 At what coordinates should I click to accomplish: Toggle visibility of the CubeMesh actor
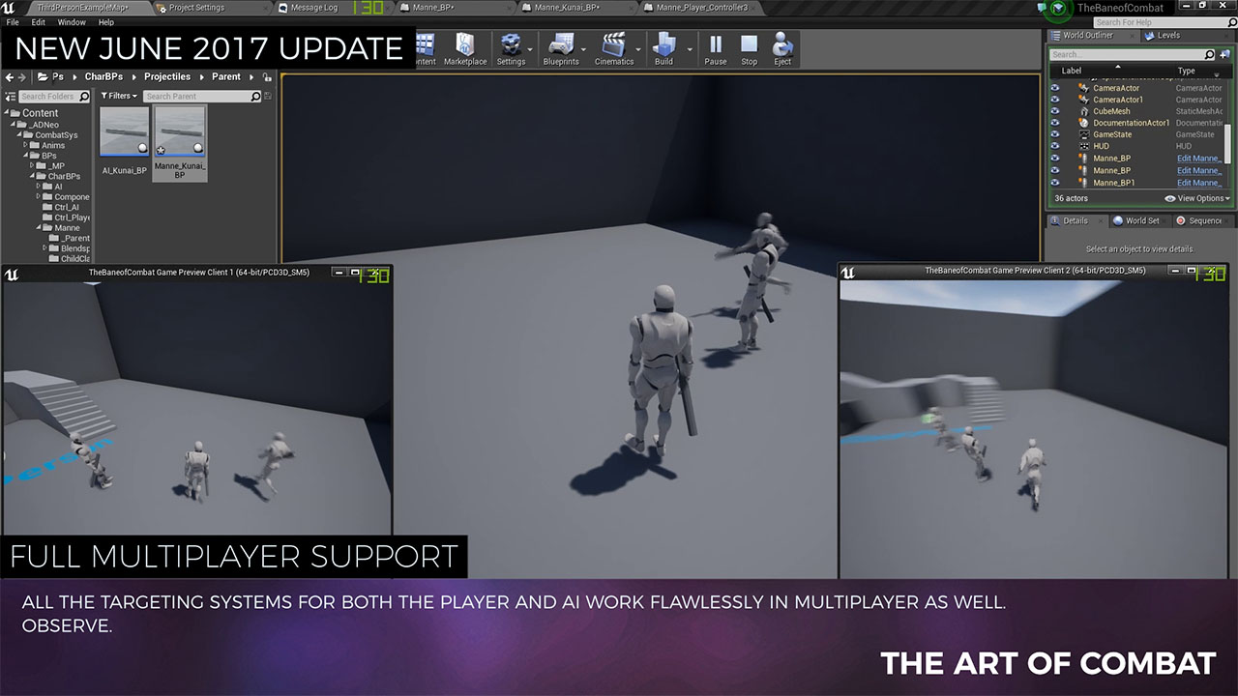1055,111
